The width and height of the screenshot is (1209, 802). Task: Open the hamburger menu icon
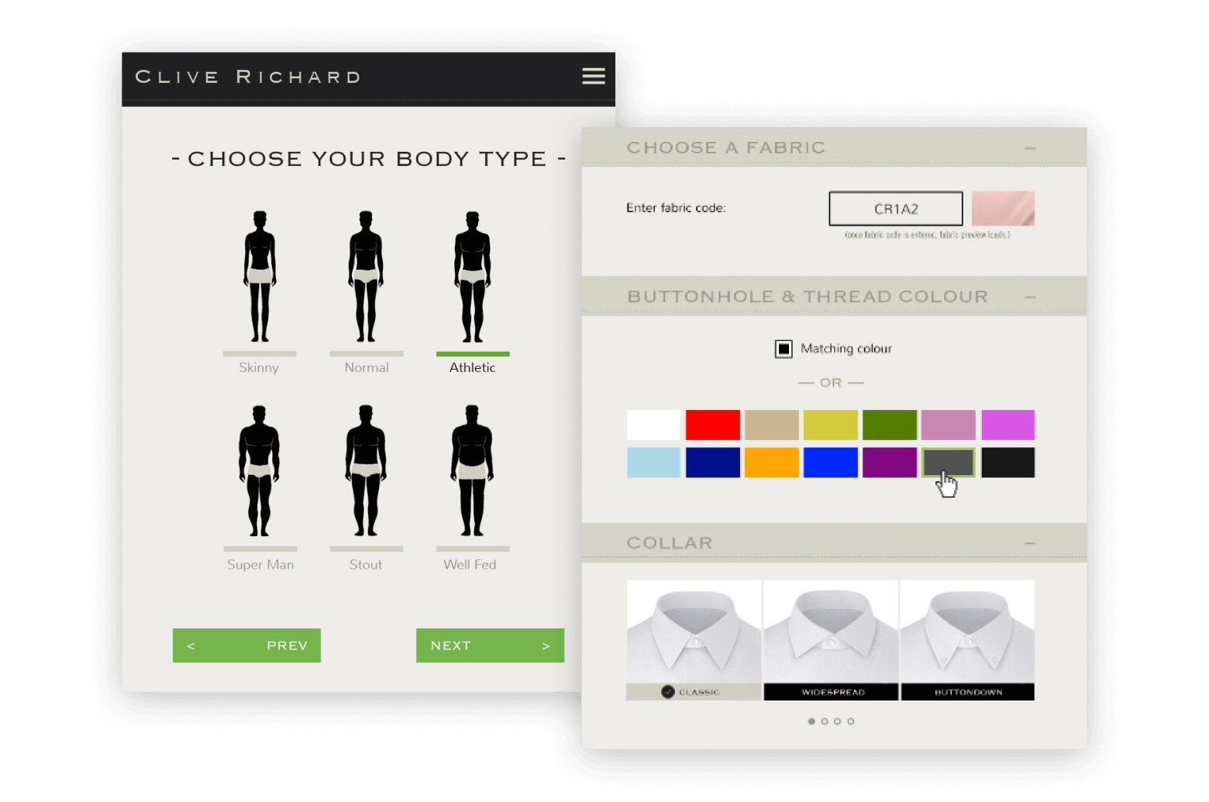593,76
